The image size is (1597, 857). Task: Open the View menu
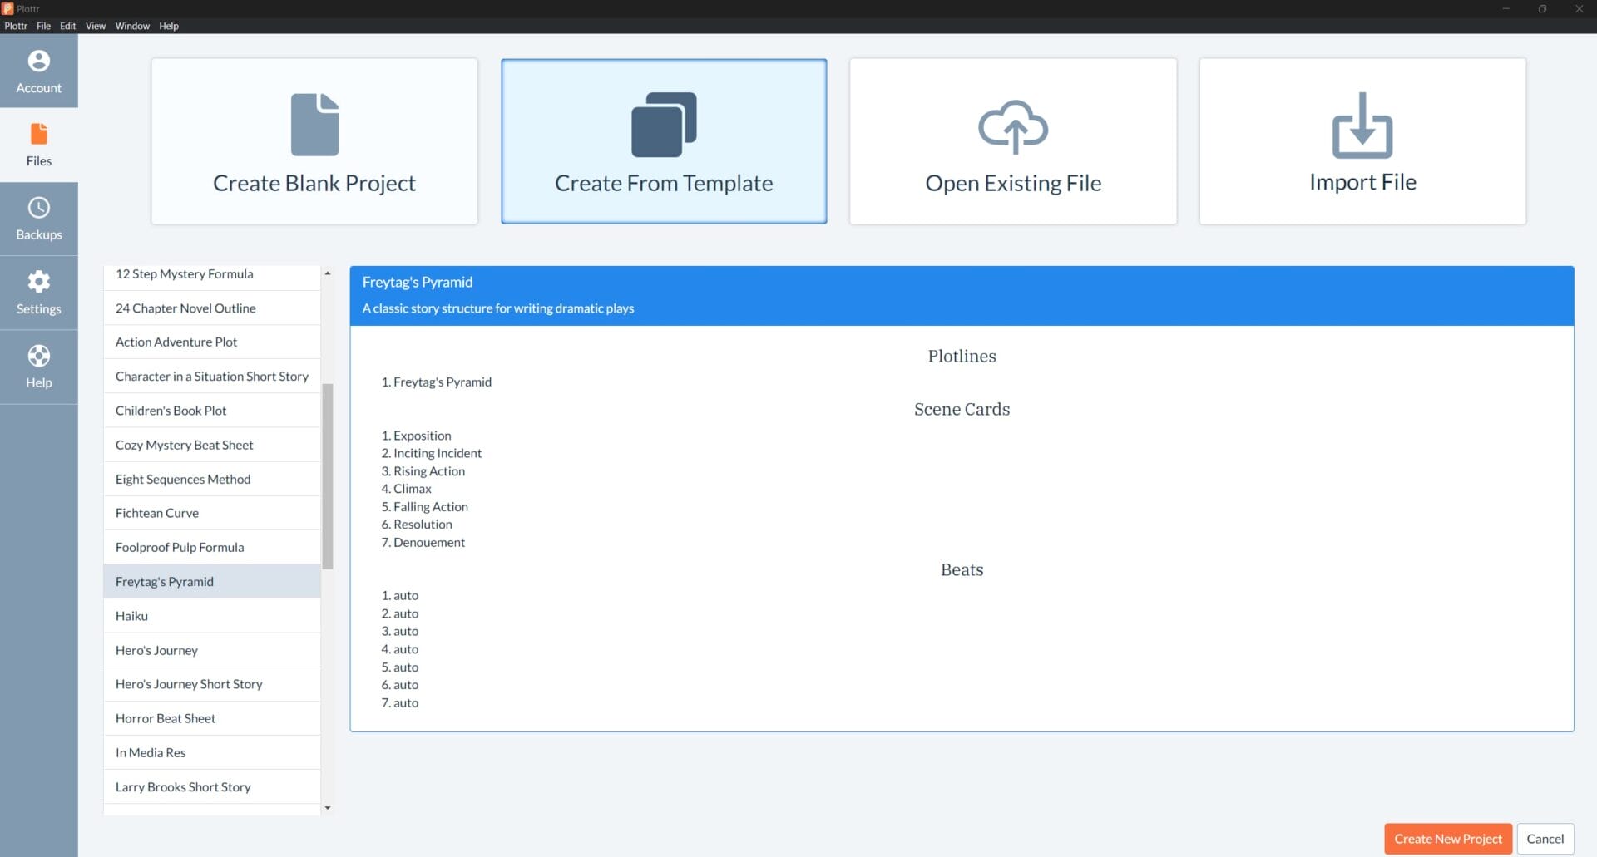click(x=96, y=26)
